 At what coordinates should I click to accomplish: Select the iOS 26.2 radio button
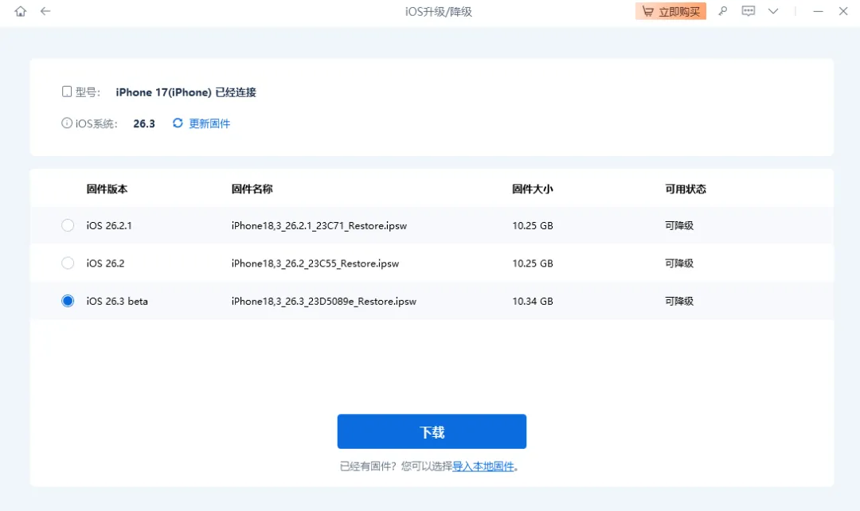coord(68,263)
